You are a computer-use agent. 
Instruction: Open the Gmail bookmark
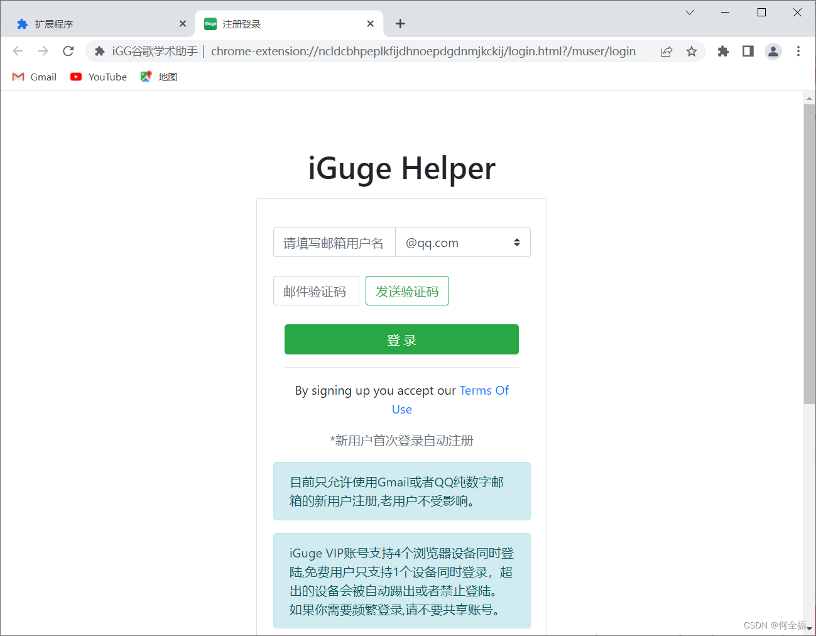tap(35, 77)
